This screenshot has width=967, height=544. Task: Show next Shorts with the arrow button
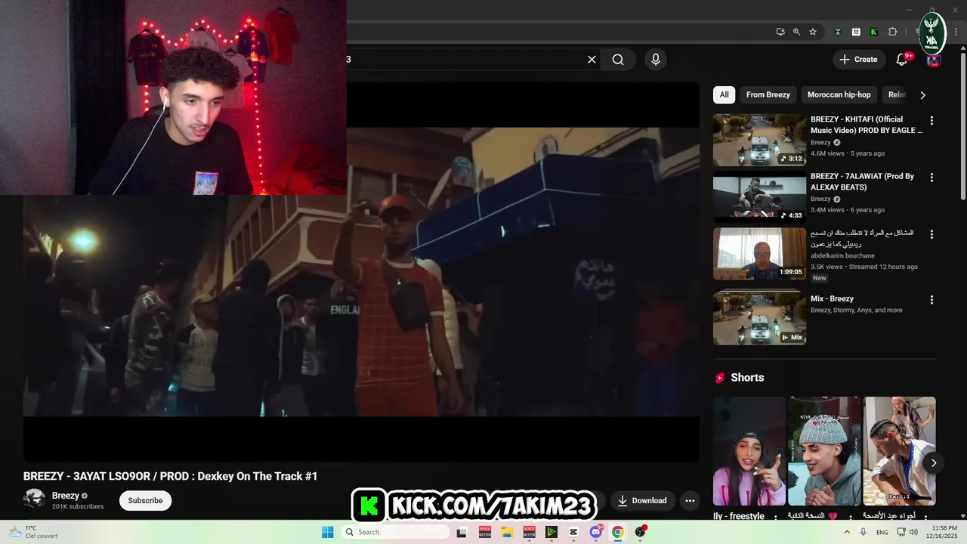(934, 463)
